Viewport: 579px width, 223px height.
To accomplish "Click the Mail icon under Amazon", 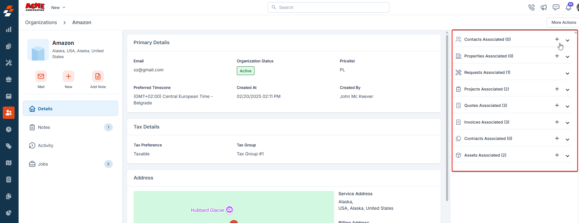I will [x=41, y=76].
